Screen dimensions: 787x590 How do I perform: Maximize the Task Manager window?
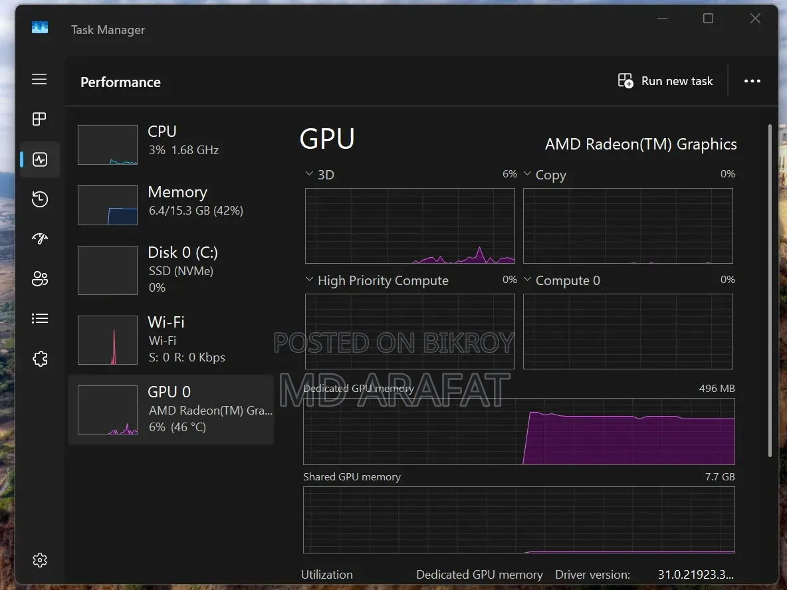[x=708, y=19]
